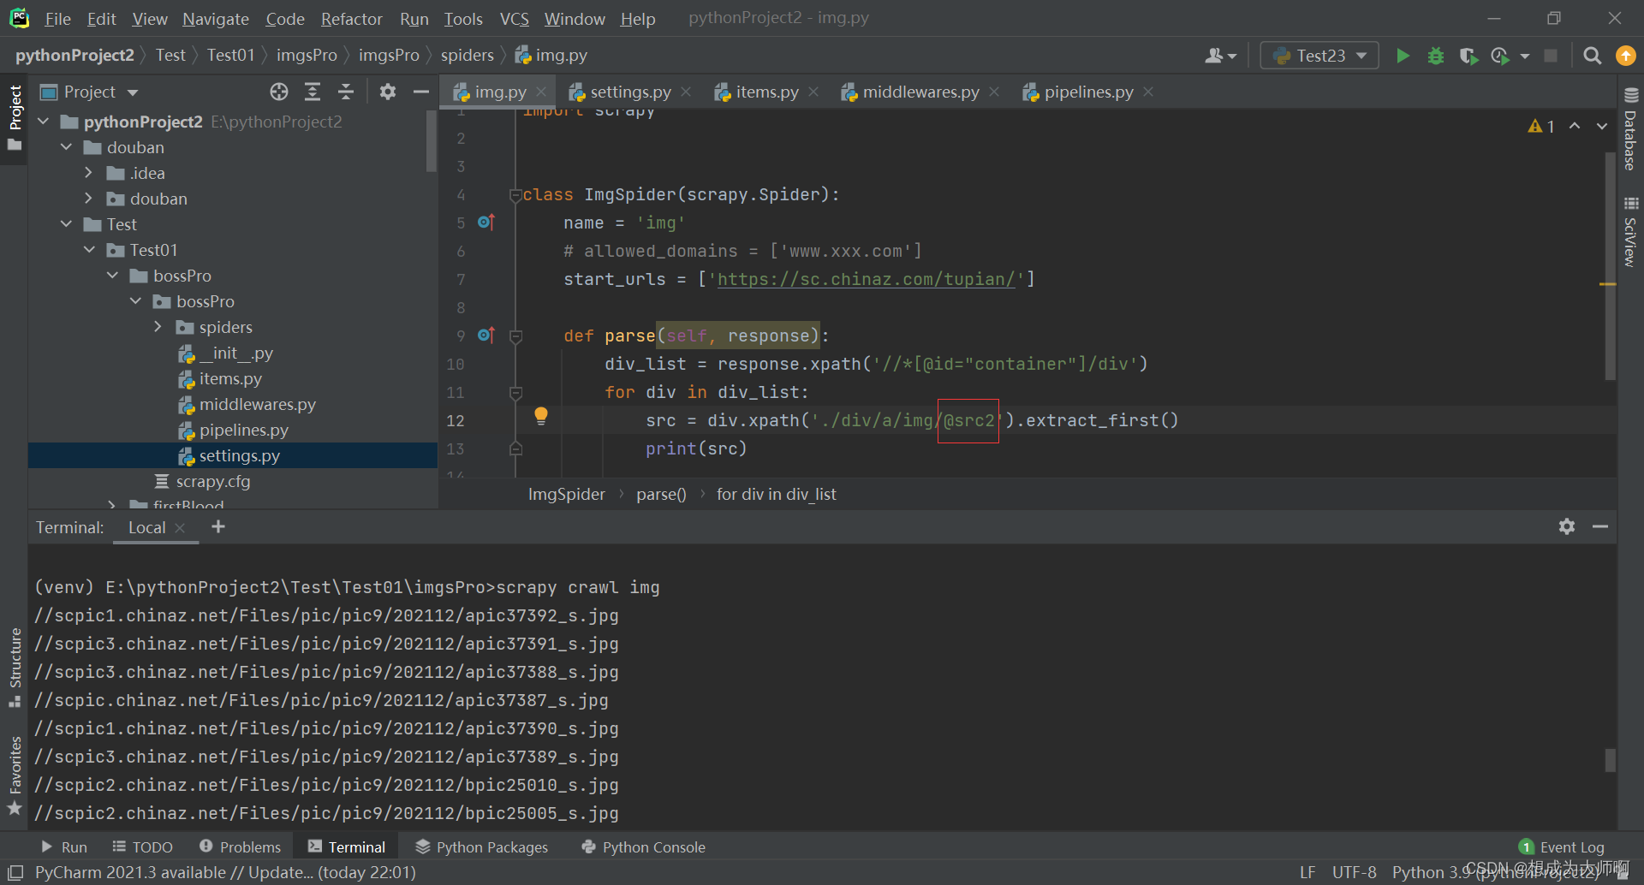Viewport: 1644px width, 885px height.
Task: Switch to the middlewares.py editor tab
Action: pos(920,92)
